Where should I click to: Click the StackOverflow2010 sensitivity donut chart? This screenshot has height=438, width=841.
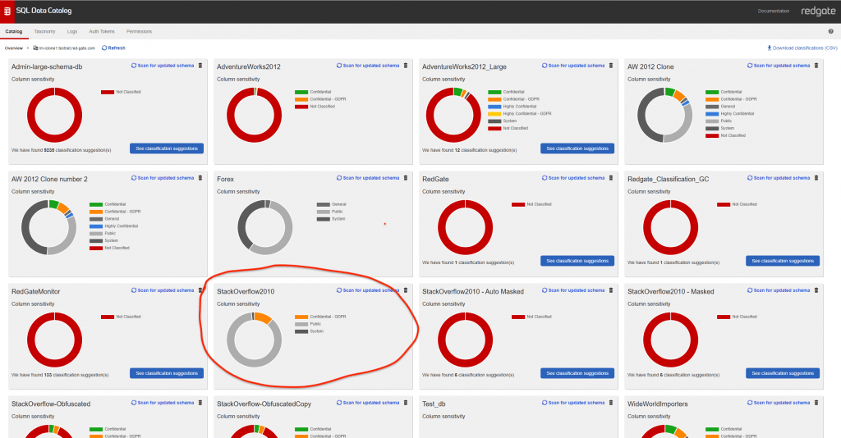point(255,340)
